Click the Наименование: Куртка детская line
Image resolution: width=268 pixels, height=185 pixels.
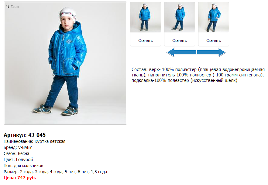tap(34, 141)
